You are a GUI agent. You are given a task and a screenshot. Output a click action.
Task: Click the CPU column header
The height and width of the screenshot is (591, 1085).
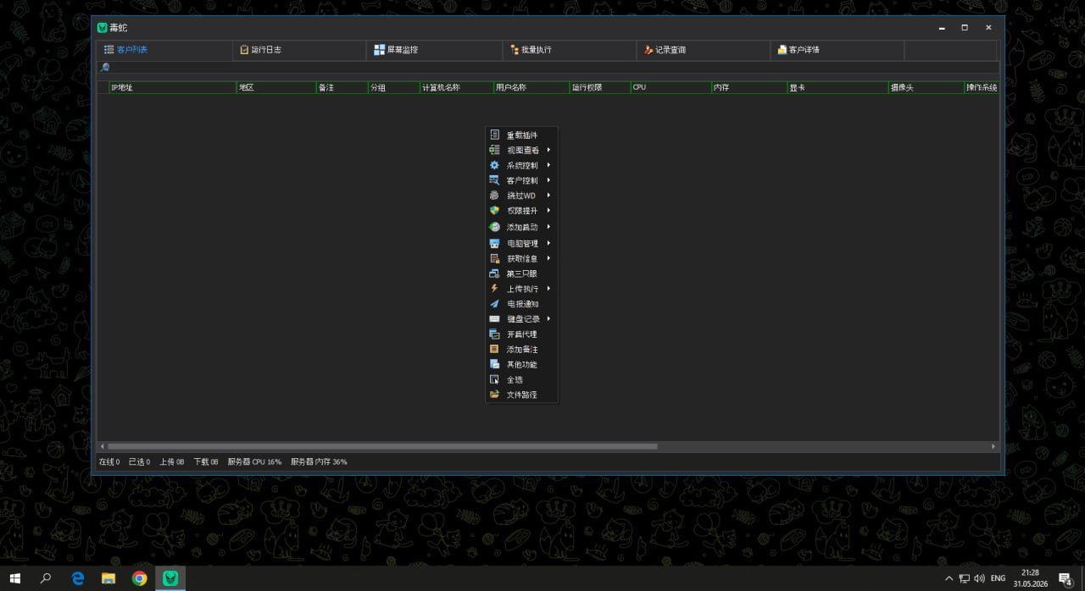point(670,87)
